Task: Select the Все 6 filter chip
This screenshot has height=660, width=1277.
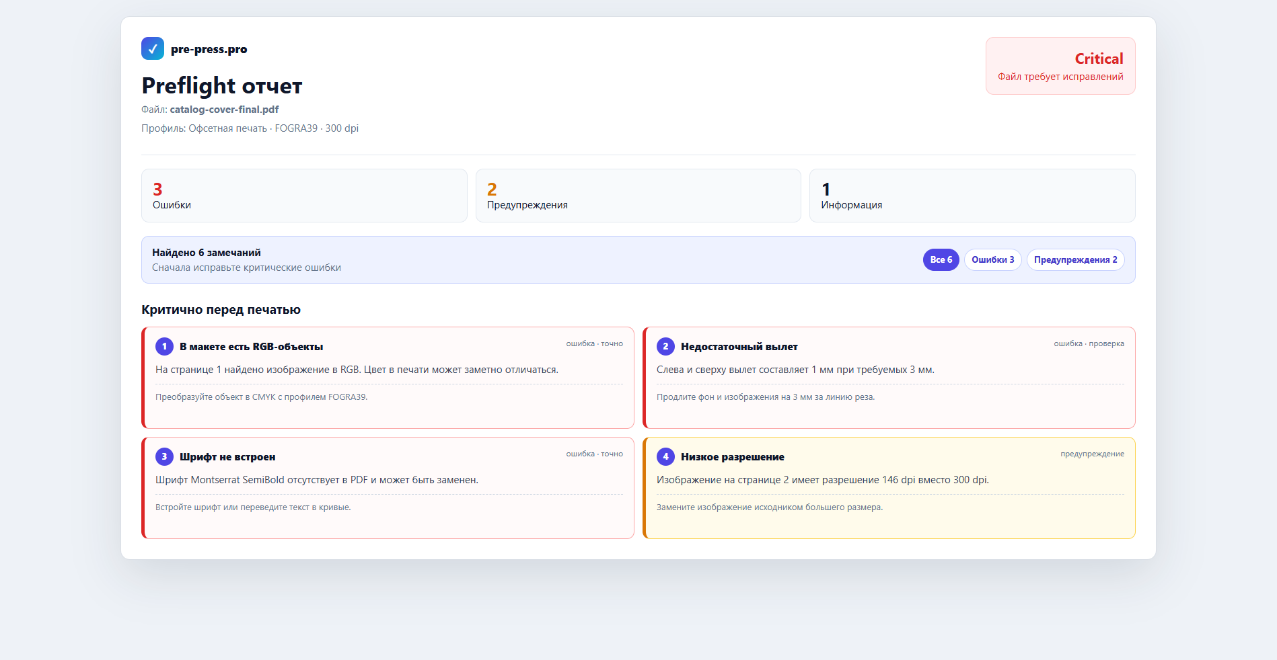Action: point(941,259)
